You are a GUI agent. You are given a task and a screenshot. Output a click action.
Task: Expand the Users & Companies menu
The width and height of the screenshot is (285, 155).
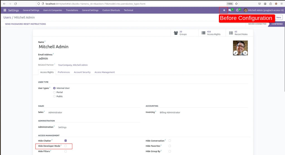(53, 10)
